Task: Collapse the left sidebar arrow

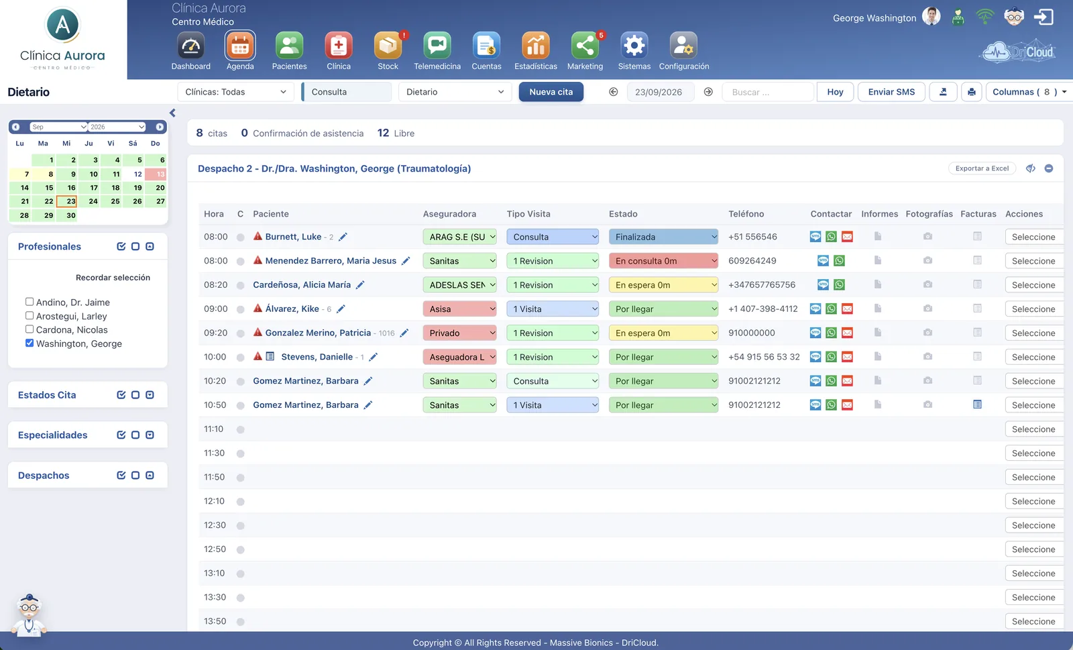Action: pyautogui.click(x=172, y=113)
